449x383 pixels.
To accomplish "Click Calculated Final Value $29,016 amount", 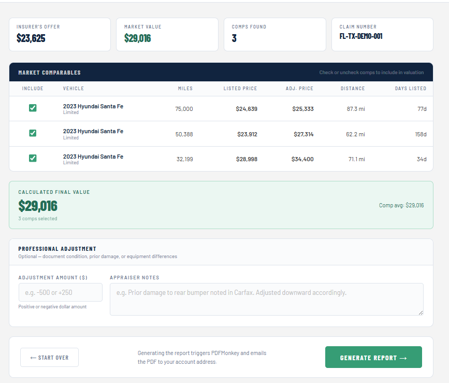I will (x=38, y=206).
